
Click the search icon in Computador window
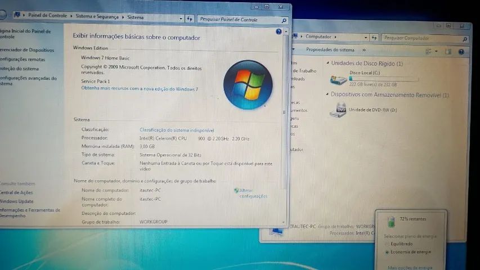[465, 39]
